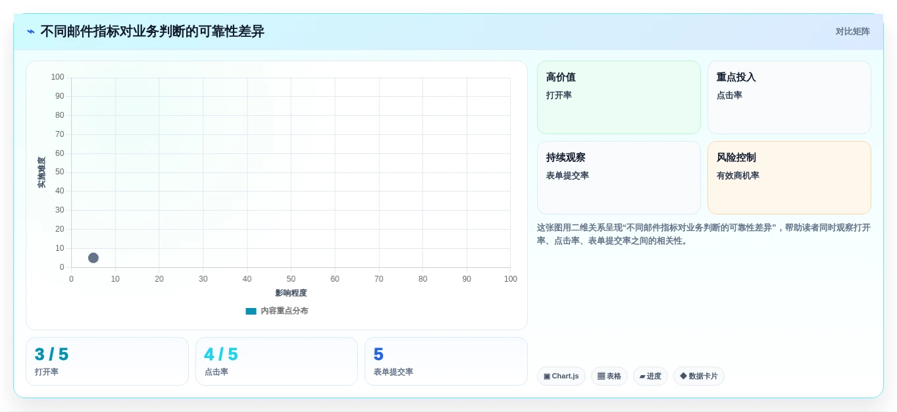Screen dimensions: 897x412
Task: Click the 进度 tag chip
Action: pyautogui.click(x=650, y=376)
